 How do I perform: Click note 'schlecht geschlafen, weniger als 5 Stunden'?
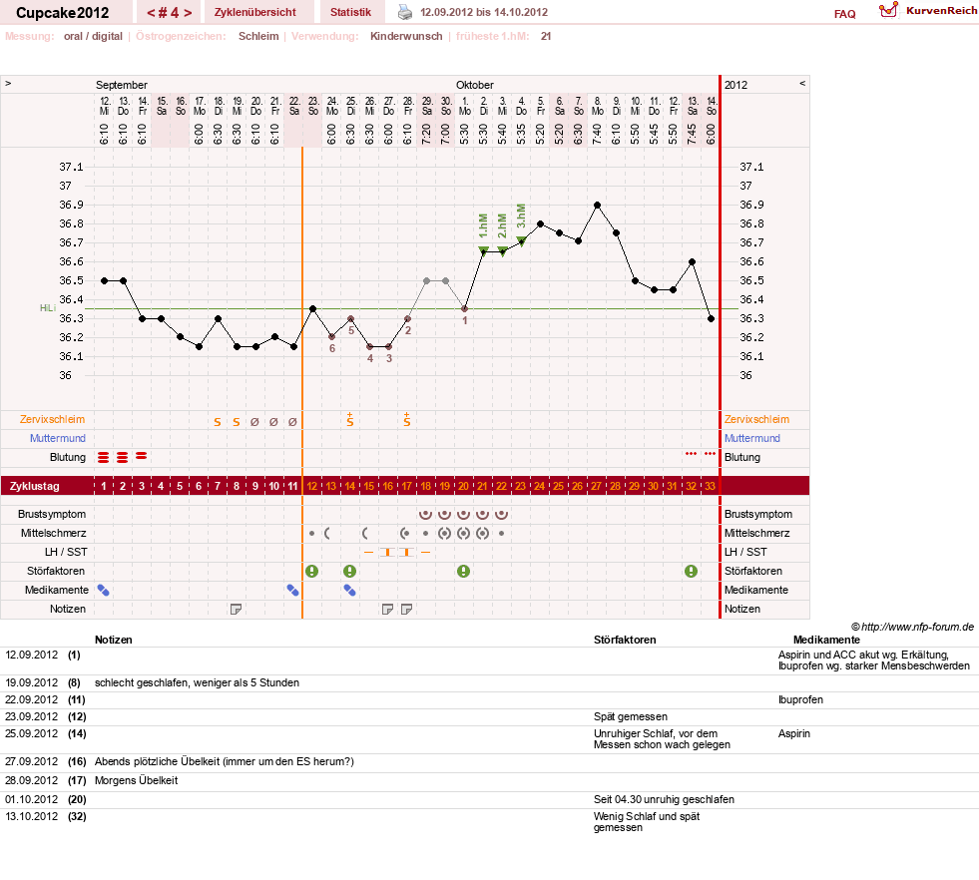pos(197,682)
